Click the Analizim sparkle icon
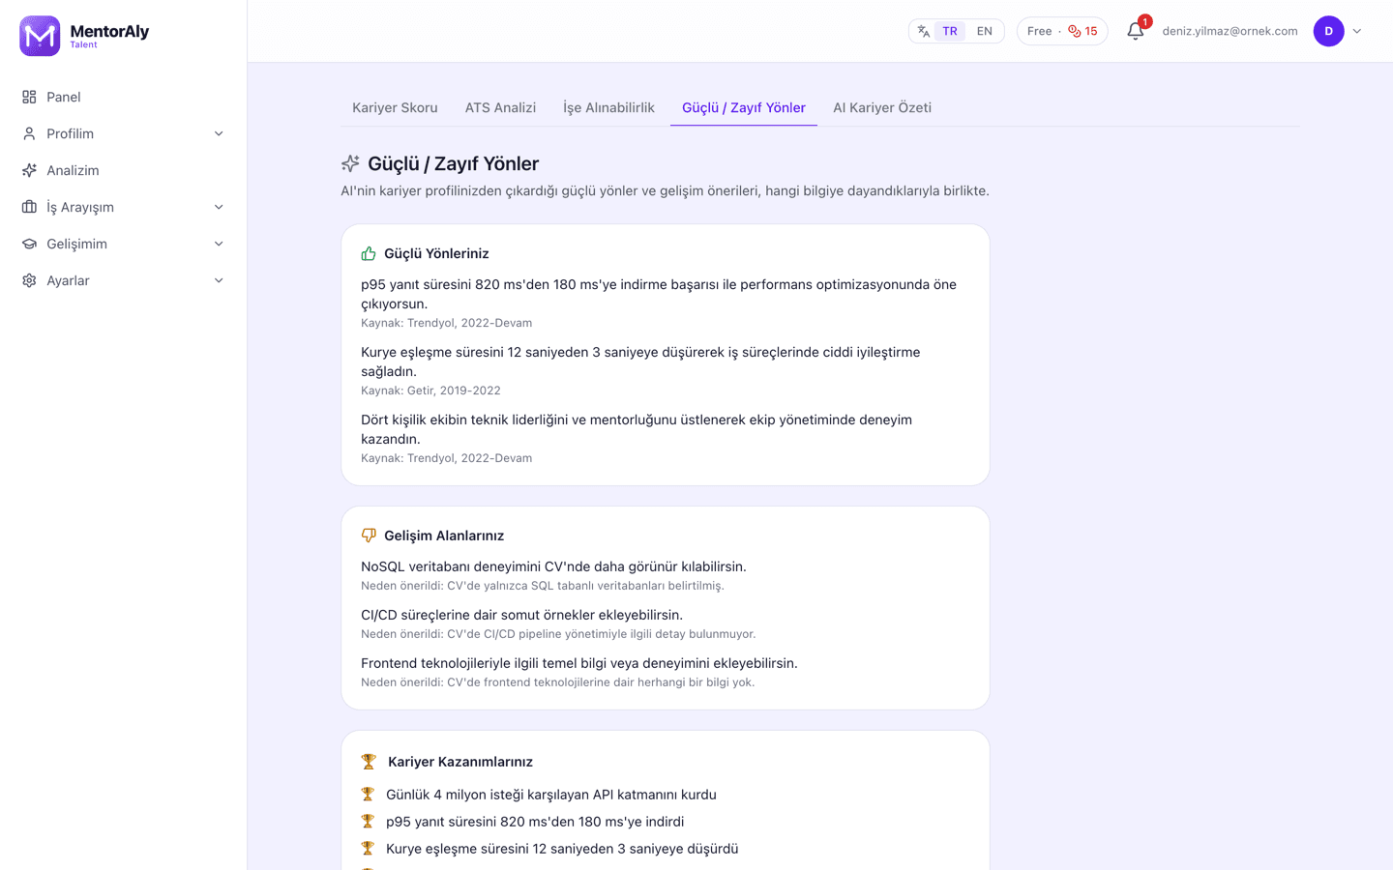This screenshot has height=870, width=1393. [x=29, y=170]
